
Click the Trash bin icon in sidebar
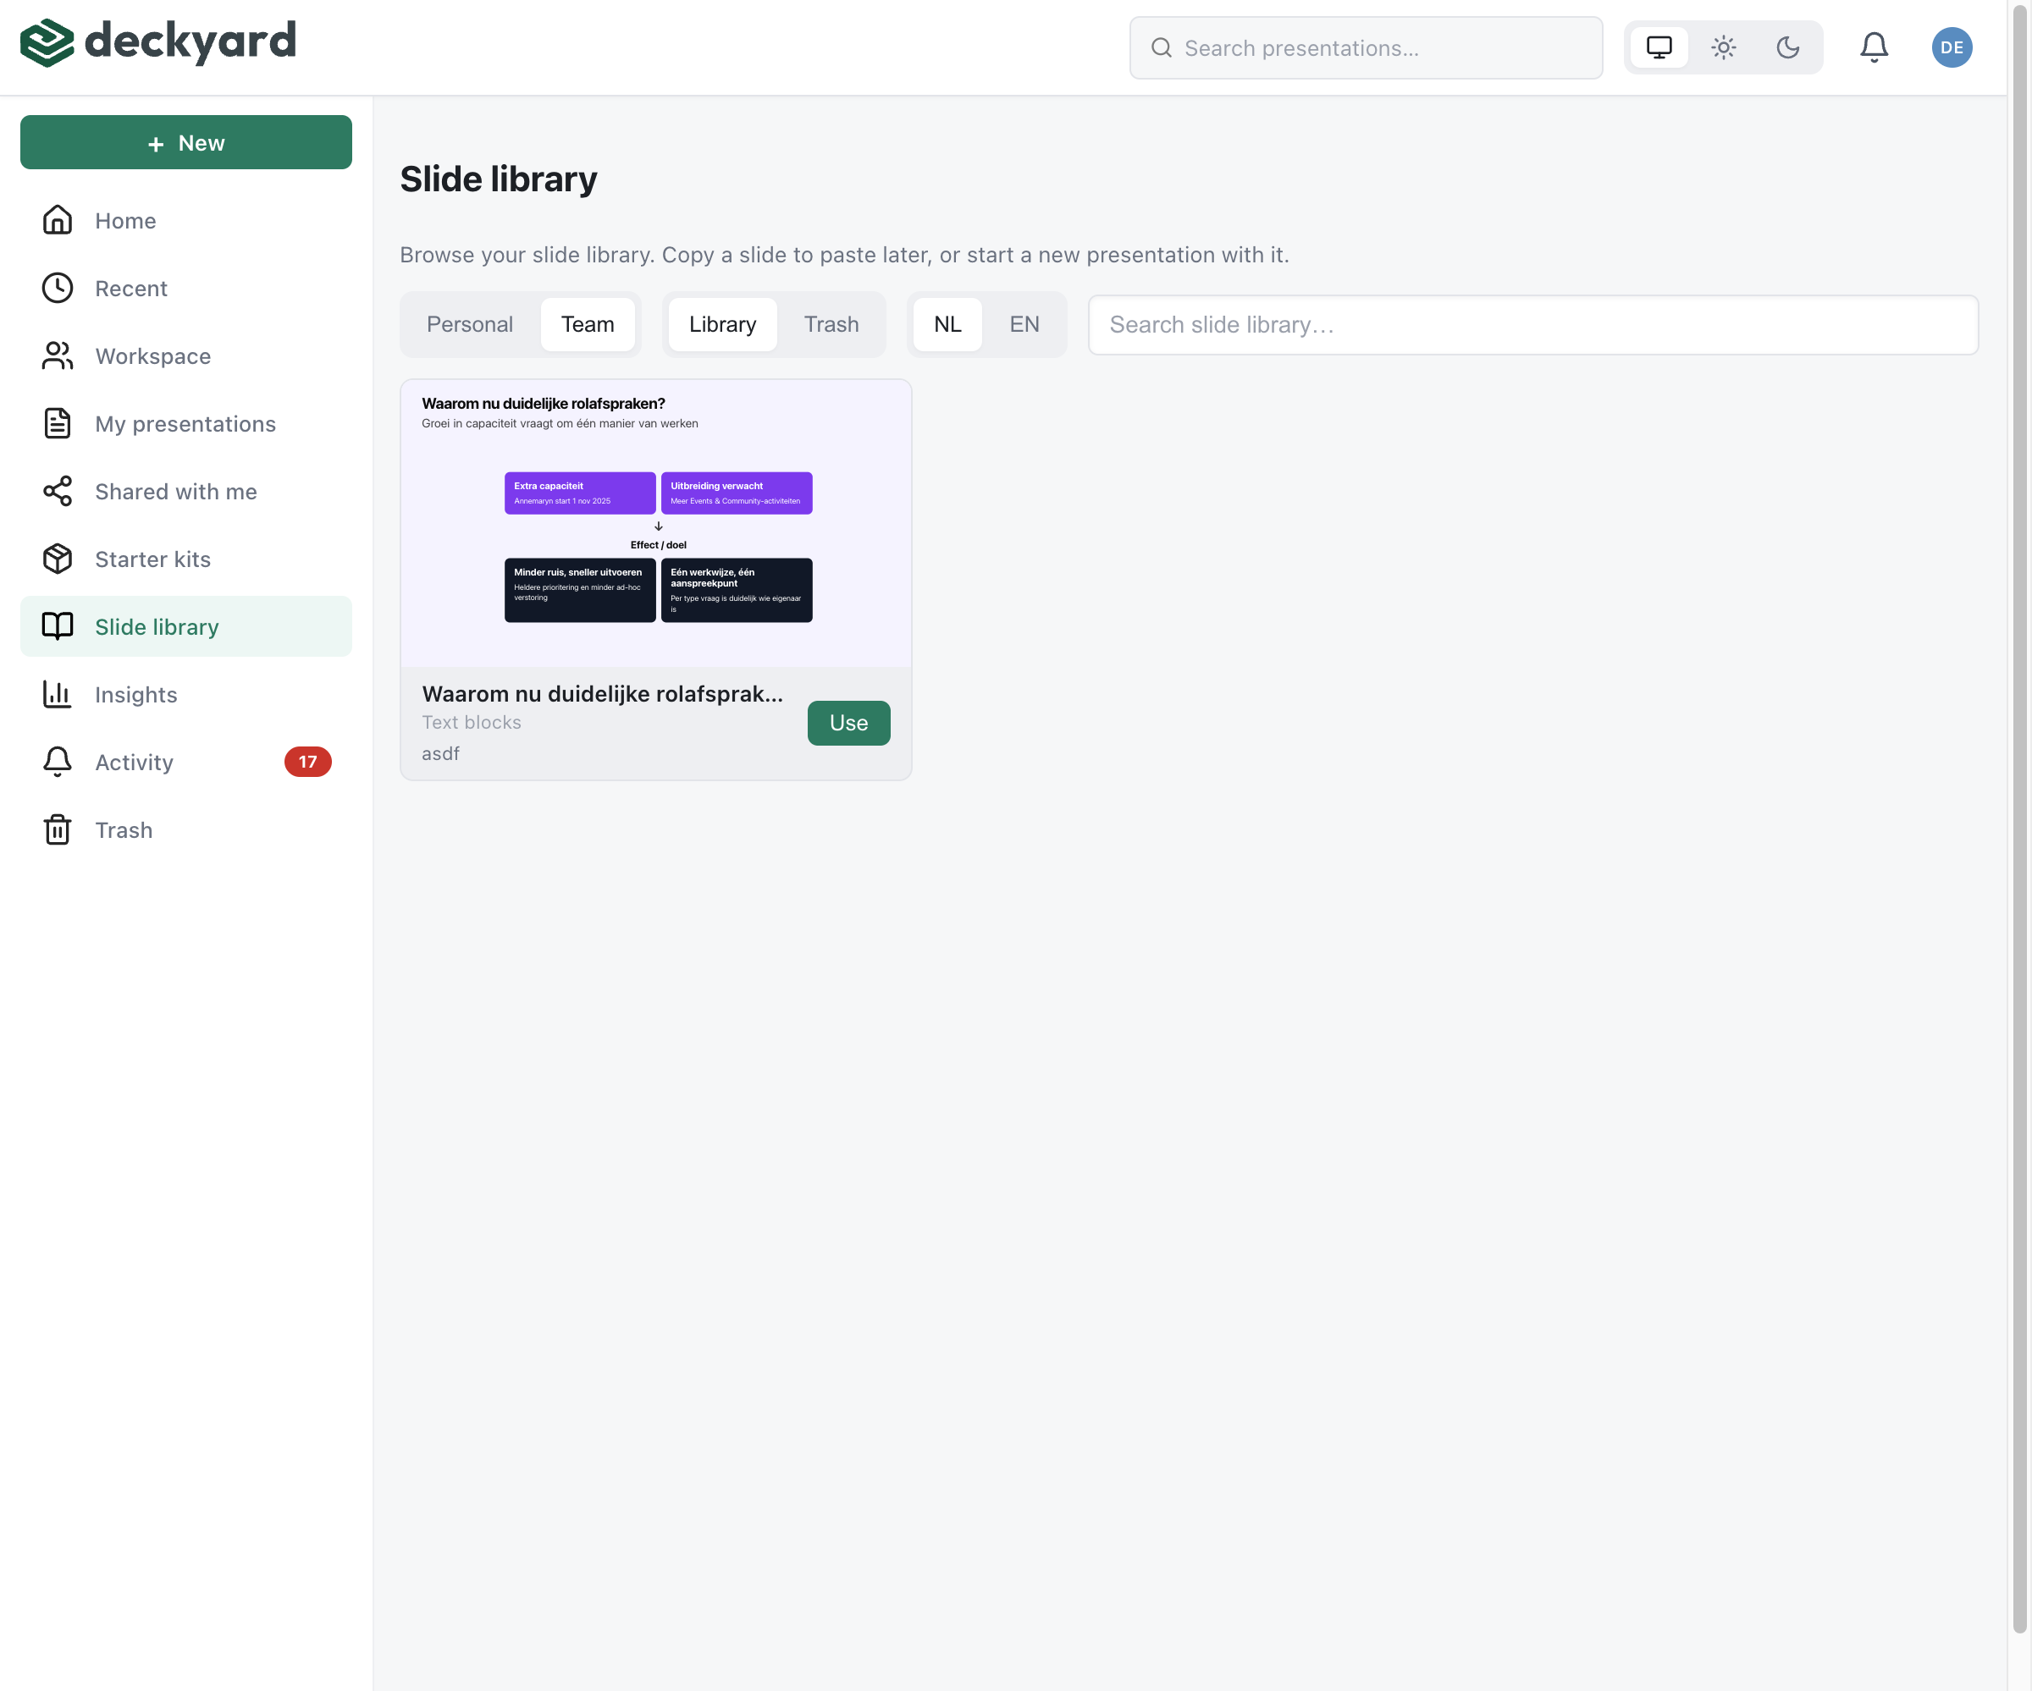(58, 830)
